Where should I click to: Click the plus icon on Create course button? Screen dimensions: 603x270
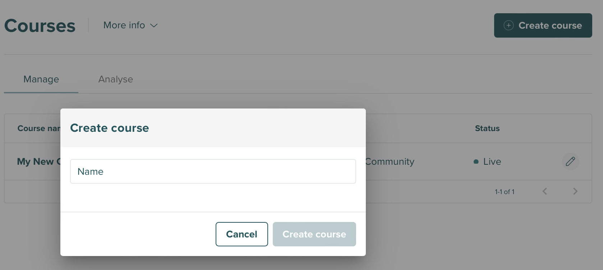pos(509,25)
